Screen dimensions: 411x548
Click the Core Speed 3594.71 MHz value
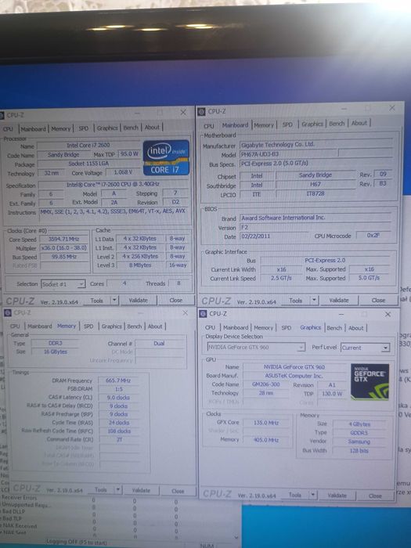(64, 239)
